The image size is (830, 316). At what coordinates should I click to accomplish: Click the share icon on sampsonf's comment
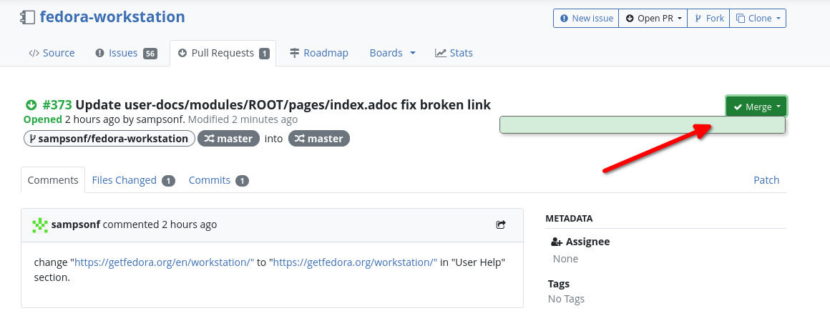[501, 224]
